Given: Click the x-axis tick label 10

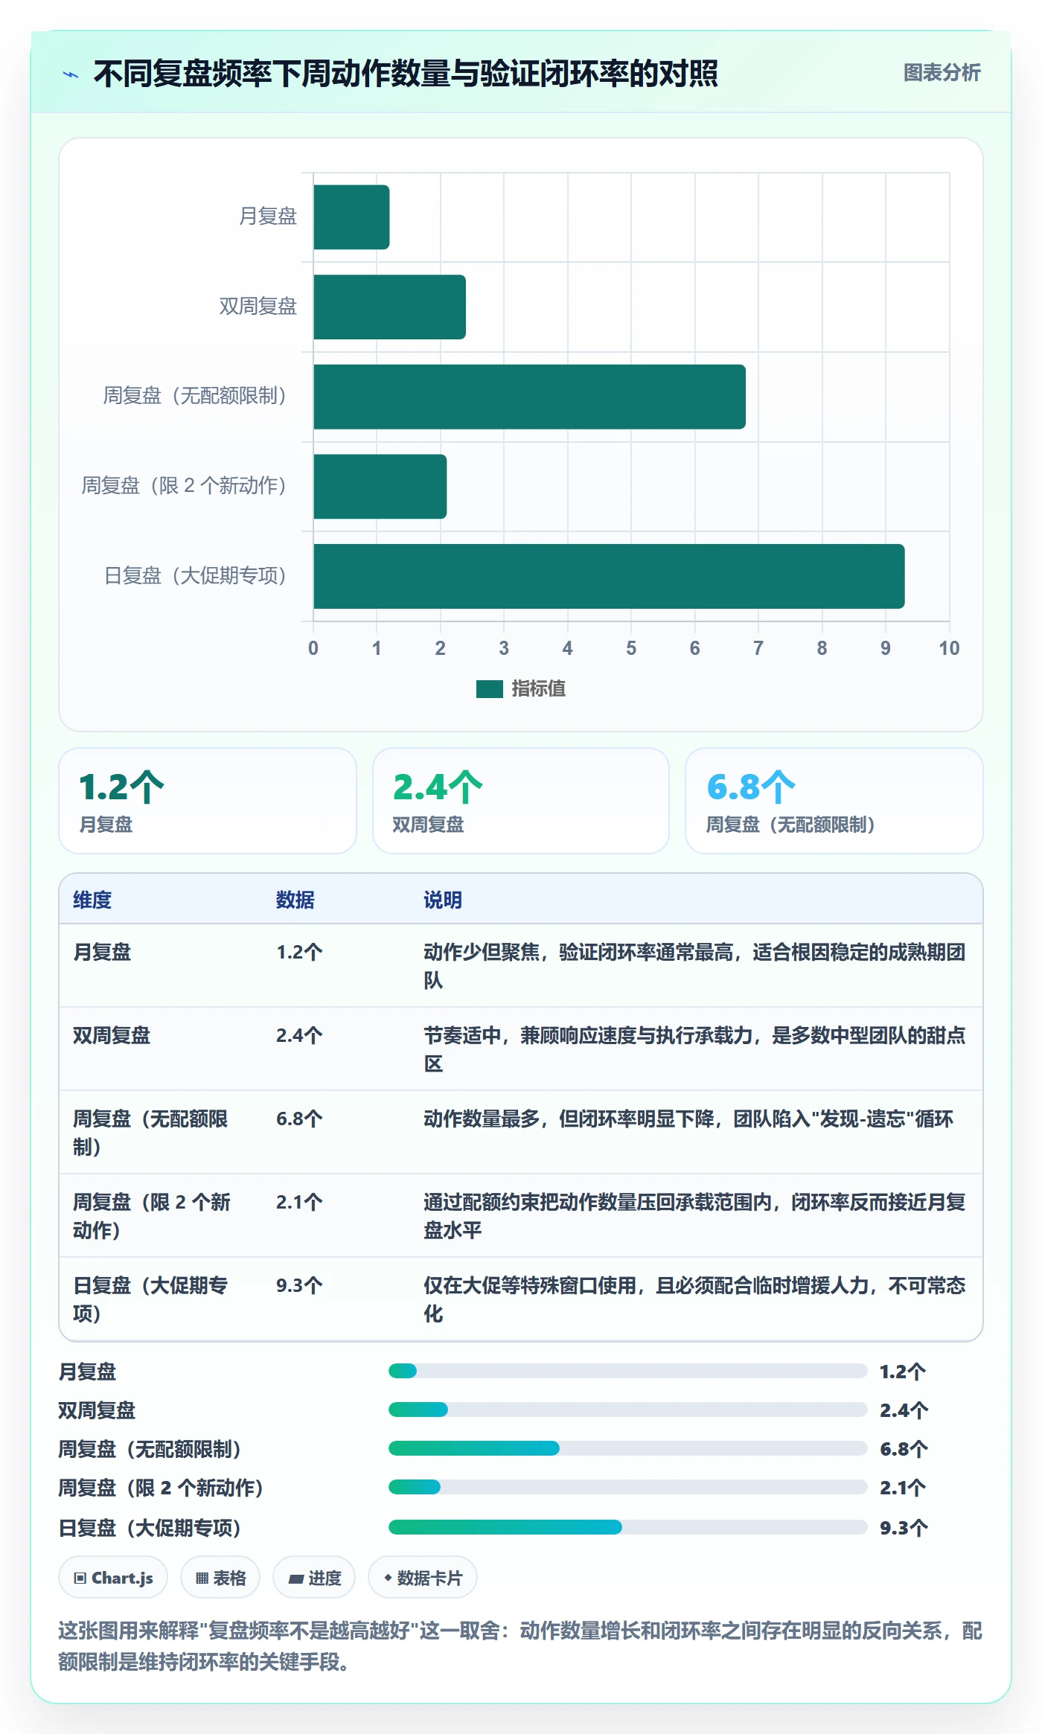Looking at the screenshot, I should tap(949, 648).
